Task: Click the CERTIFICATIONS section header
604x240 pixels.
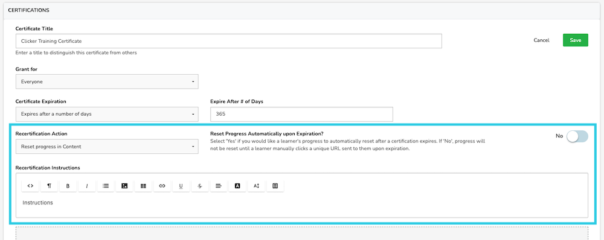Action: 28,10
